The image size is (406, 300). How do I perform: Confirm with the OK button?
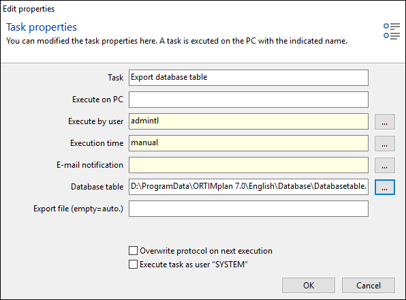[309, 285]
